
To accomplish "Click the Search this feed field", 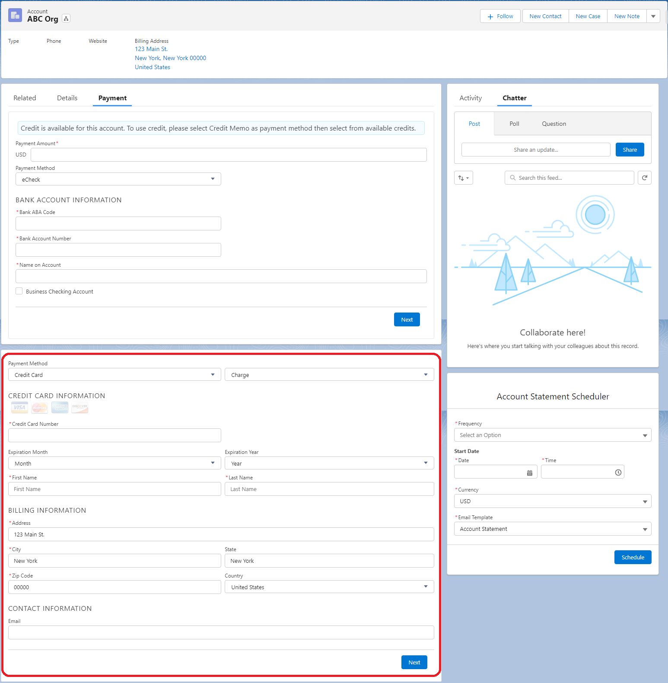I will pyautogui.click(x=569, y=178).
